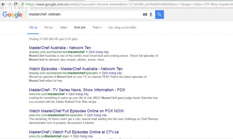Select the Tất cả tab
233x139 pixels.
coord(33,28)
